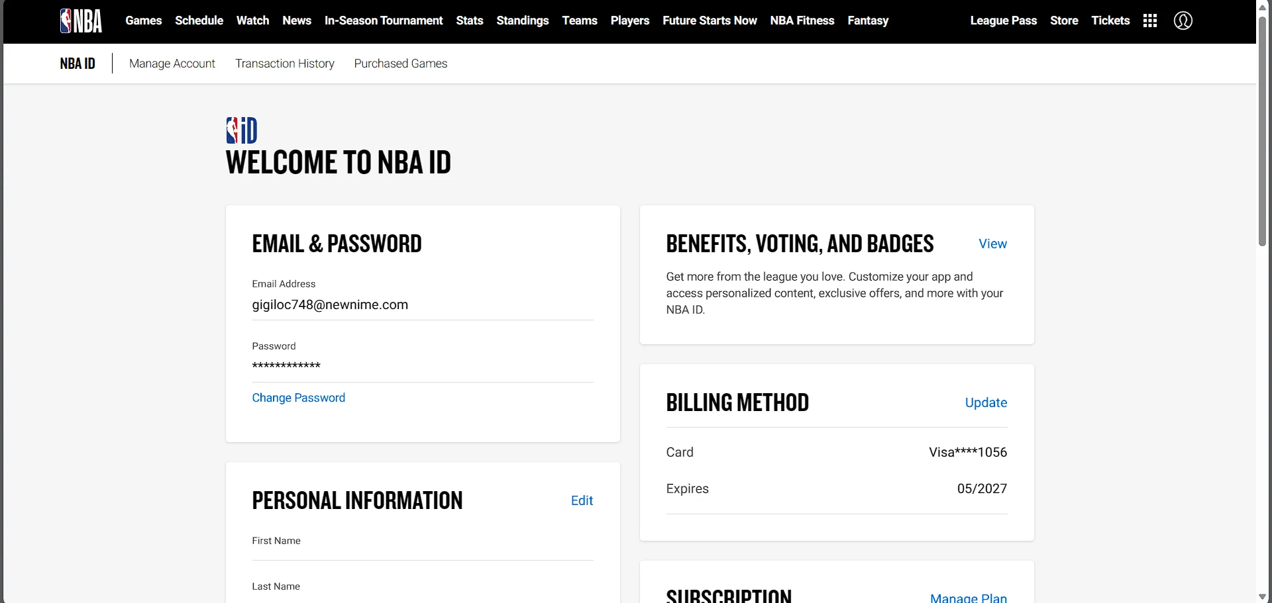Viewport: 1272px width, 603px height.
Task: Edit personal information
Action: click(582, 500)
